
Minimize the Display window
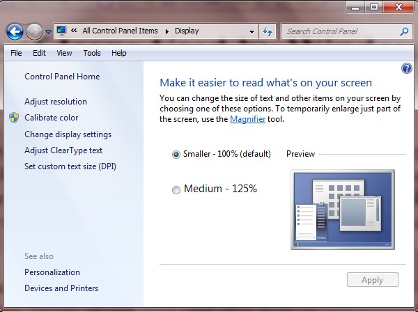click(355, 7)
